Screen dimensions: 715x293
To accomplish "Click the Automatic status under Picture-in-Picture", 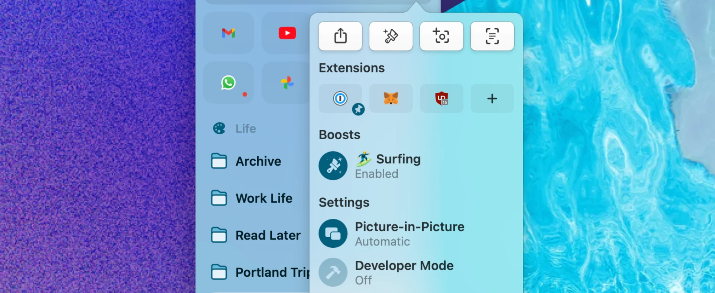I will (382, 242).
